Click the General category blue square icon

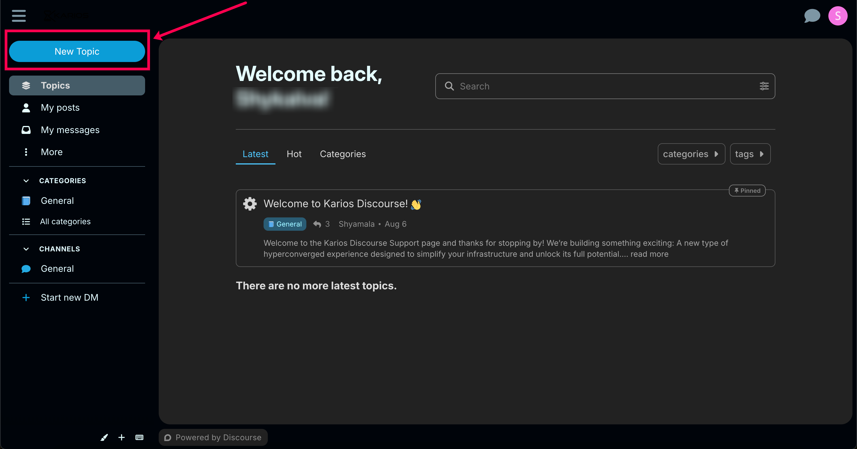[26, 201]
